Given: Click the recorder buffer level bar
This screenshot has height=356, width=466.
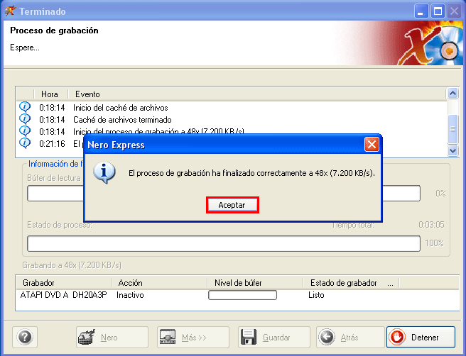Looking at the screenshot, I should coord(242,295).
